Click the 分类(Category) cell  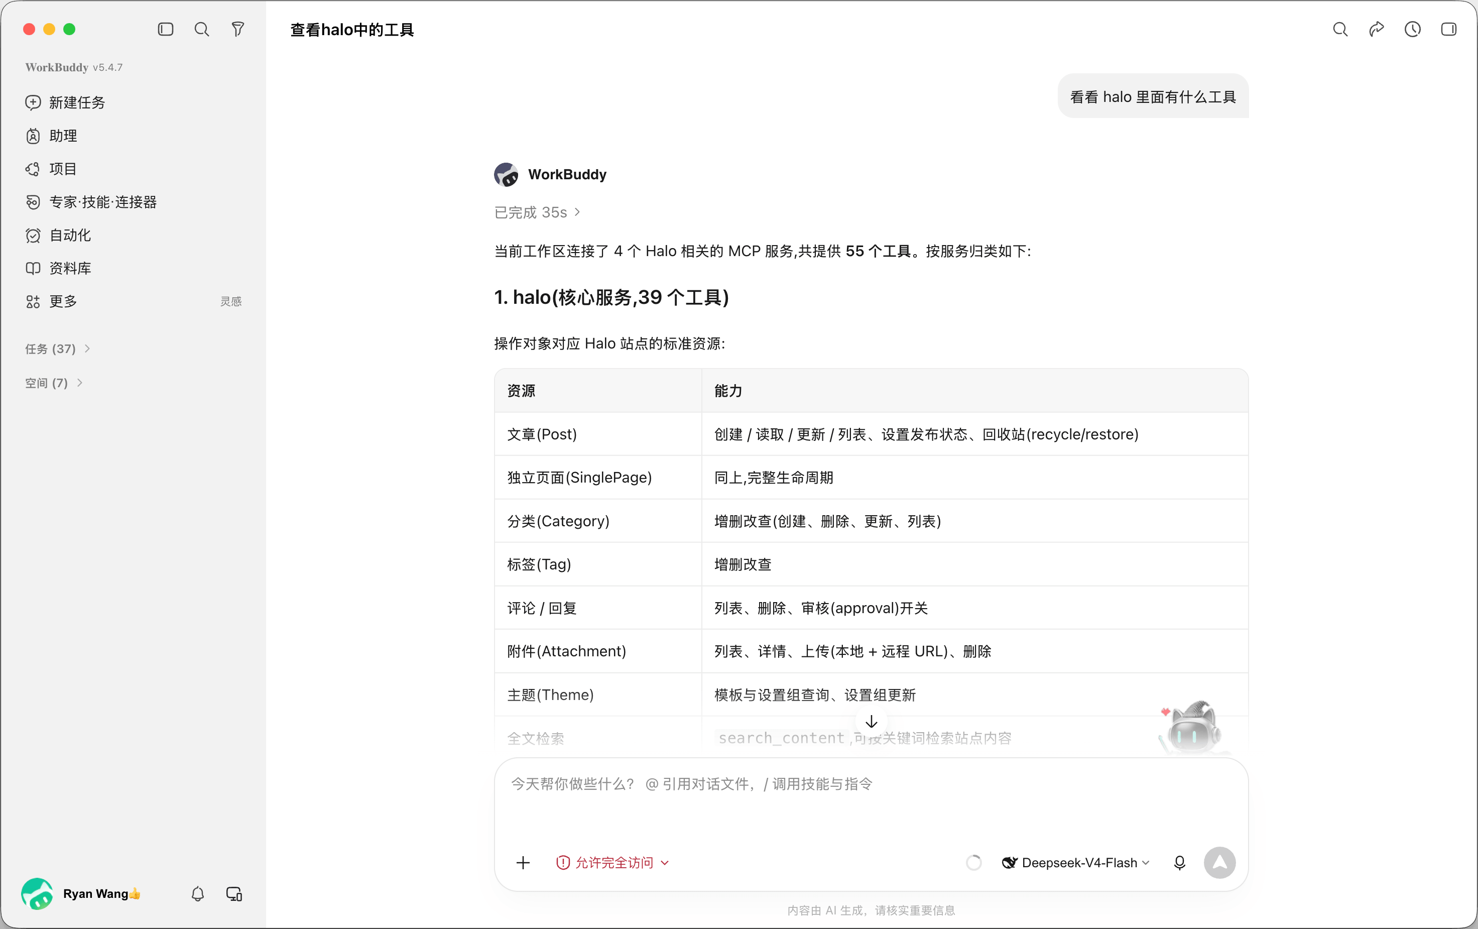(x=598, y=521)
